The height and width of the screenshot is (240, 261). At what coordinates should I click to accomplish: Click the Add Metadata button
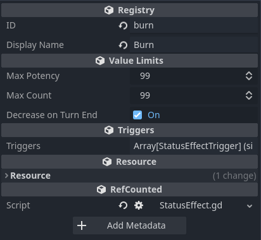[129, 225]
